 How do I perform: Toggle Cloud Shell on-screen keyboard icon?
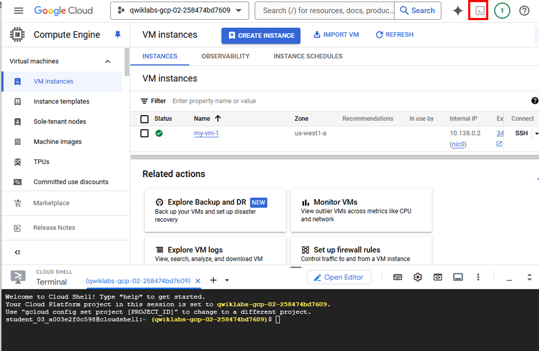[x=398, y=277]
